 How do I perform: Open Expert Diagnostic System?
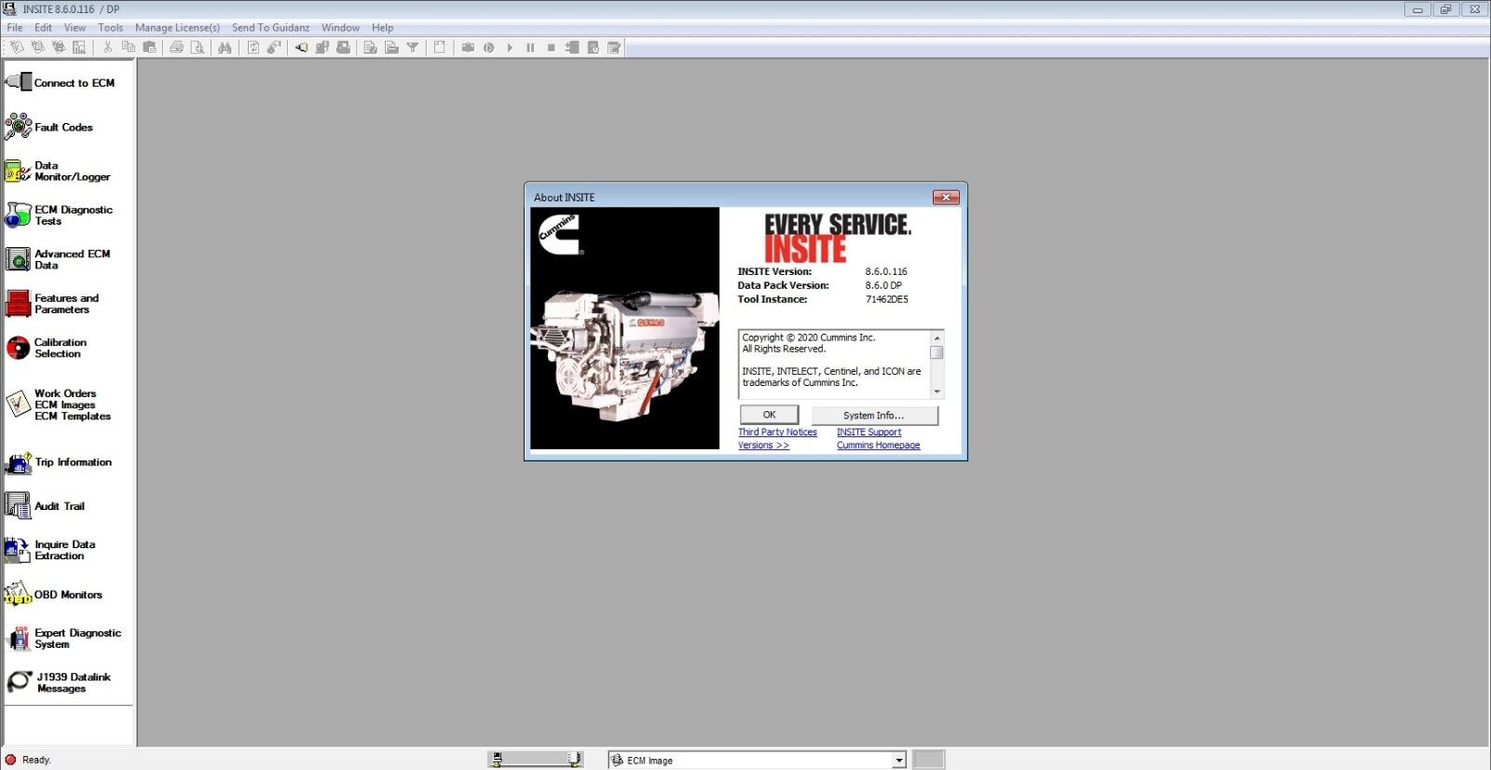(64, 639)
